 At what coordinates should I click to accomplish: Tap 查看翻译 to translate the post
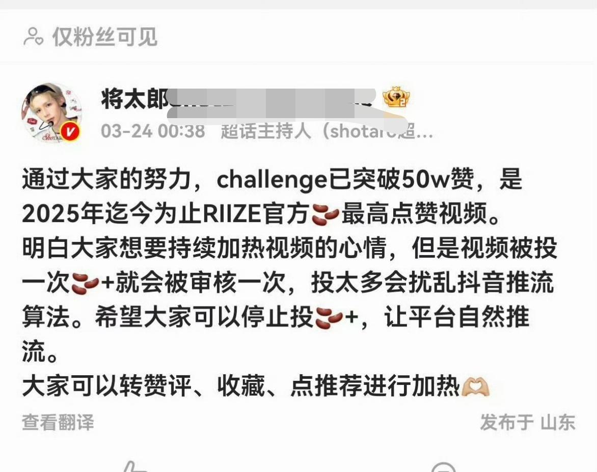(58, 423)
